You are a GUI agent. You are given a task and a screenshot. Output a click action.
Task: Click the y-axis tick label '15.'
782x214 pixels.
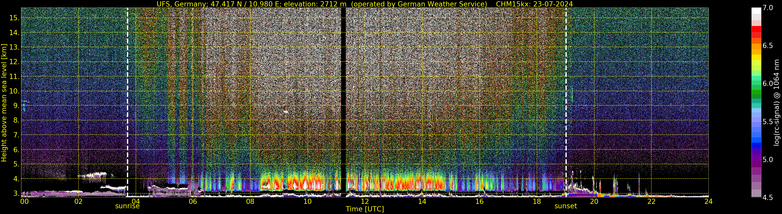[x=14, y=18]
